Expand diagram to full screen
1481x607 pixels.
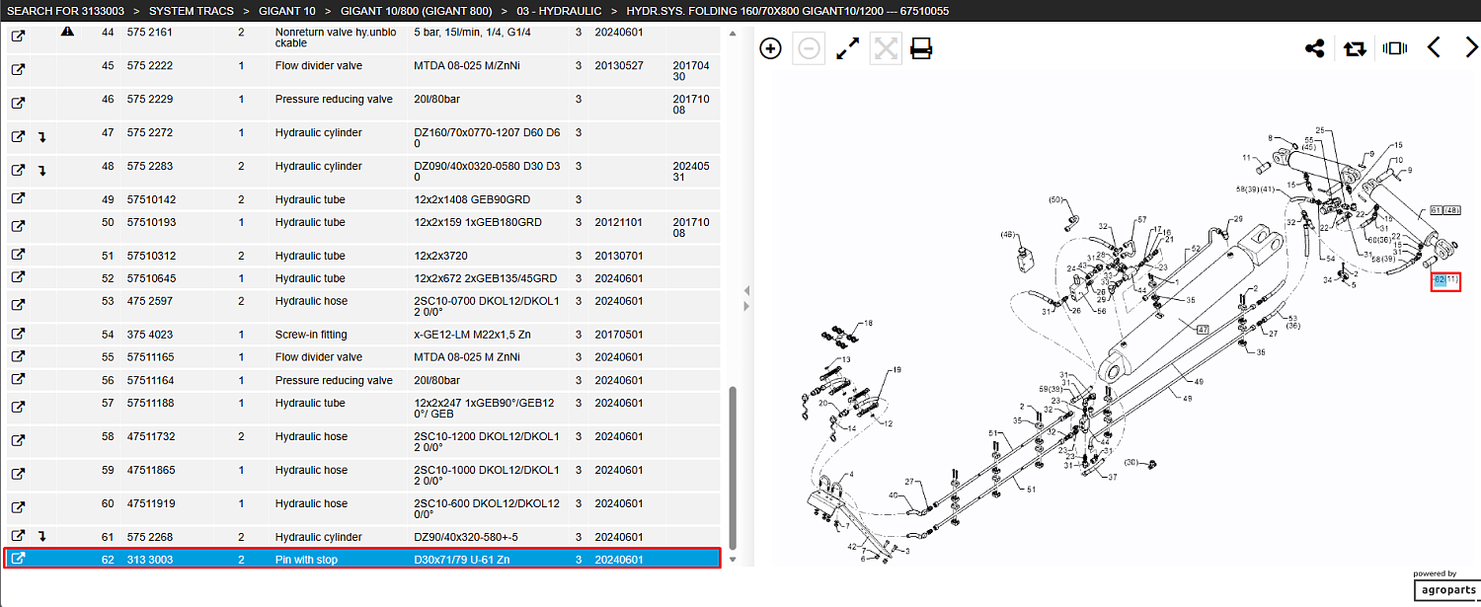click(x=847, y=48)
